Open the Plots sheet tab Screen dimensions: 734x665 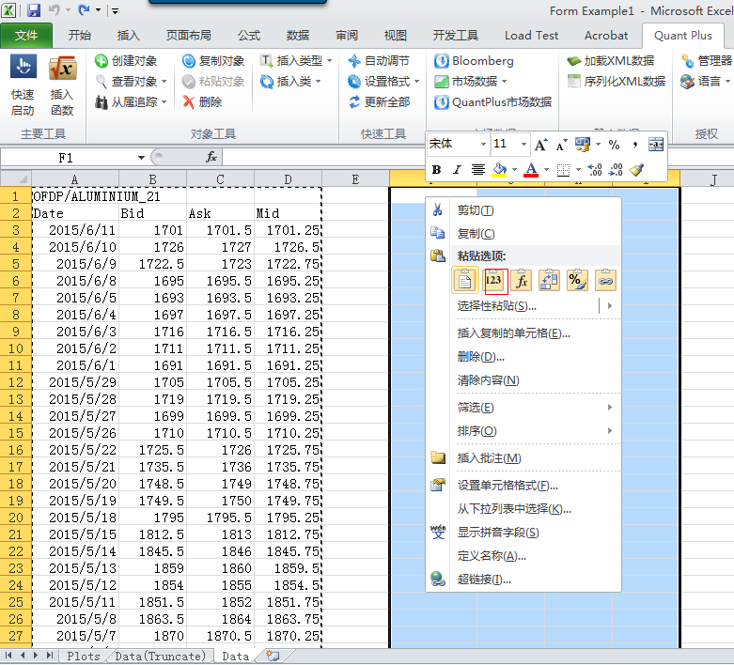[84, 657]
